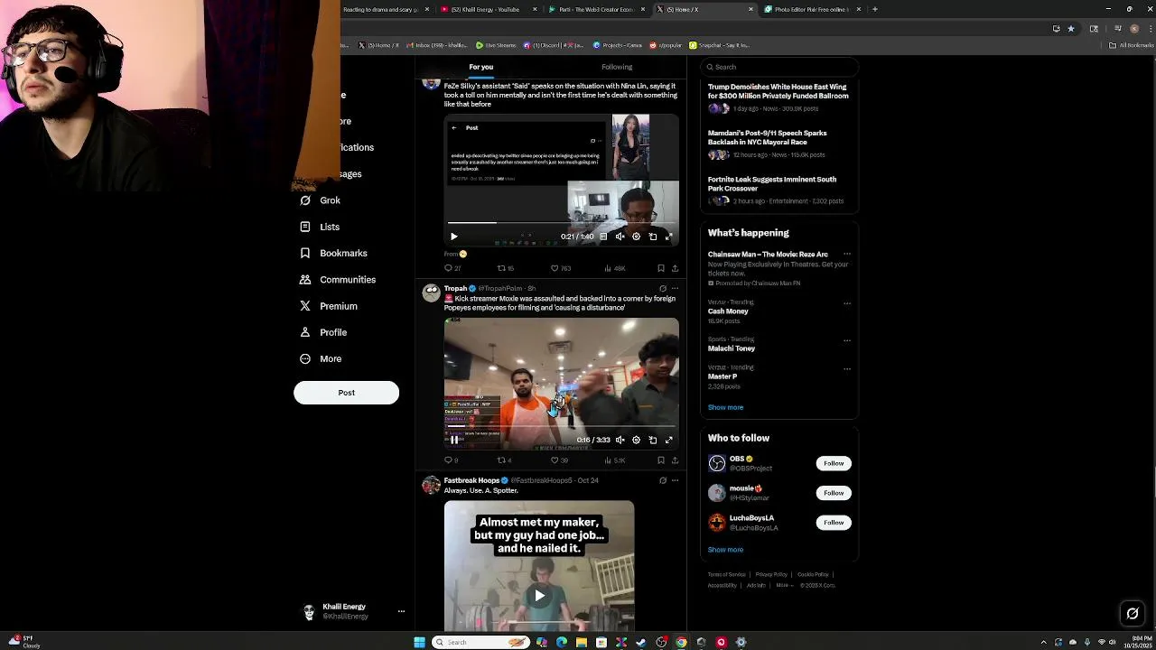Click the Post button
The height and width of the screenshot is (650, 1156).
[346, 393]
